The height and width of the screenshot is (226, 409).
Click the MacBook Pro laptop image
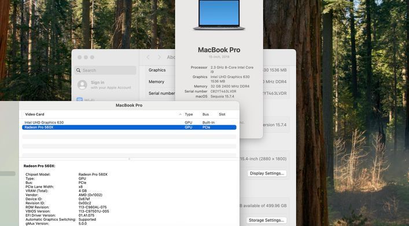[x=219, y=15]
